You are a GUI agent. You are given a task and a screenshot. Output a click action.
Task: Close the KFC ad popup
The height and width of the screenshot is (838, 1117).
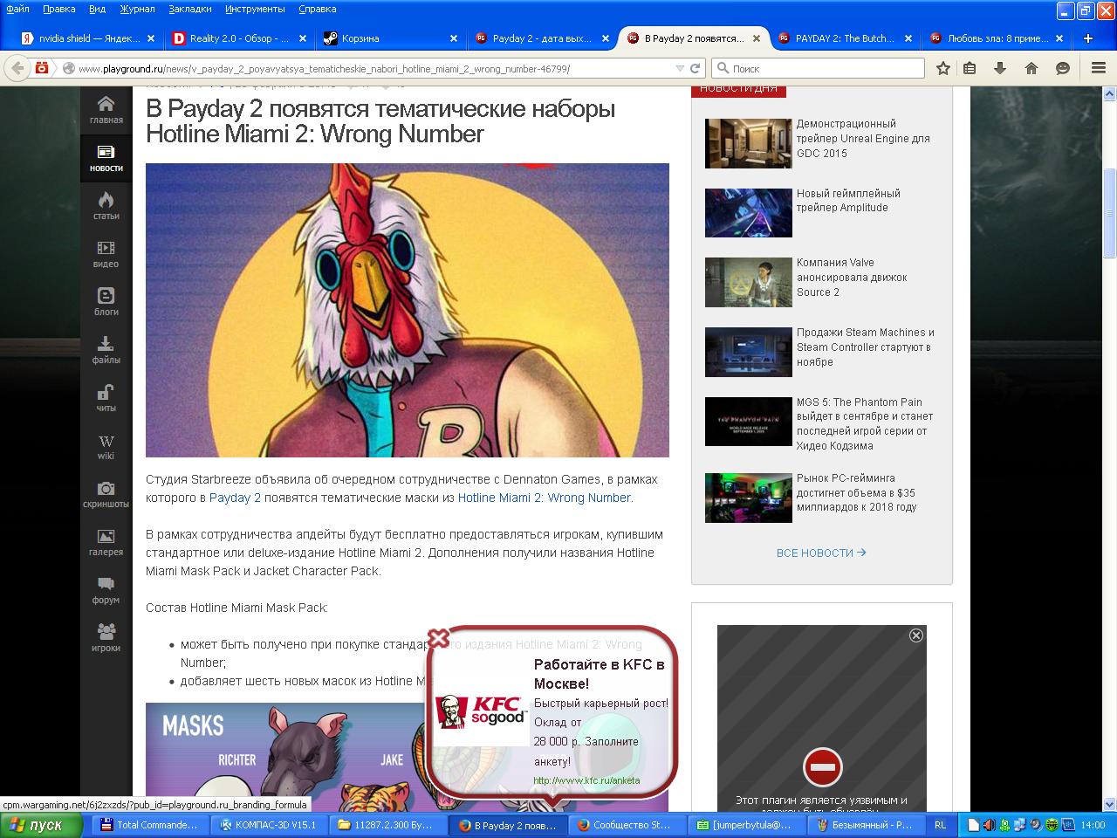pyautogui.click(x=438, y=638)
